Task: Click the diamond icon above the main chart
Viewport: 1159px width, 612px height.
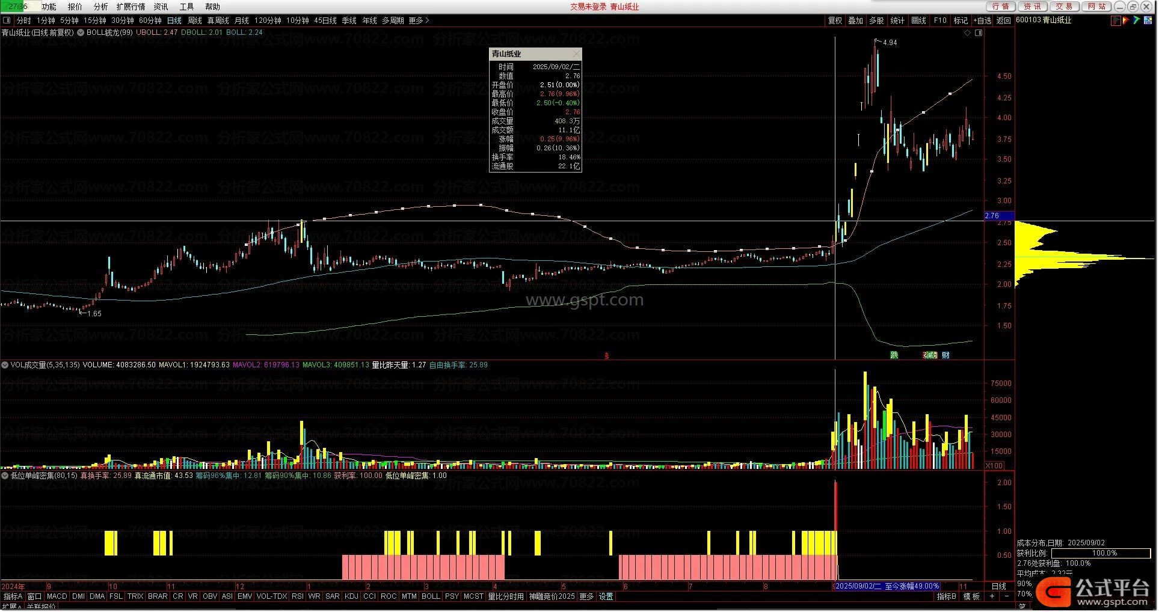Action: point(968,33)
